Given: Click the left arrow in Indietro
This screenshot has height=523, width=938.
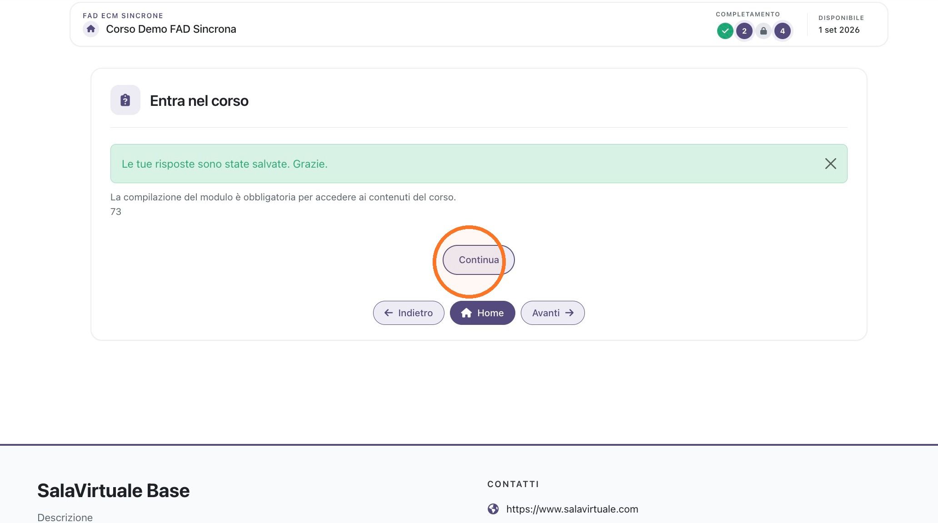Looking at the screenshot, I should [389, 313].
